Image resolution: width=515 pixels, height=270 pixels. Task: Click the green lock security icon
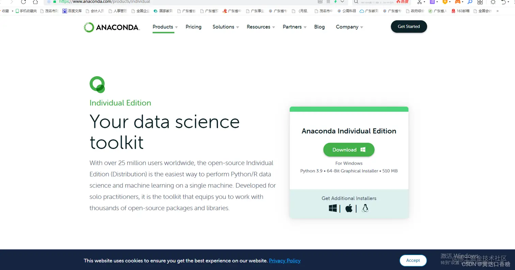click(54, 1)
